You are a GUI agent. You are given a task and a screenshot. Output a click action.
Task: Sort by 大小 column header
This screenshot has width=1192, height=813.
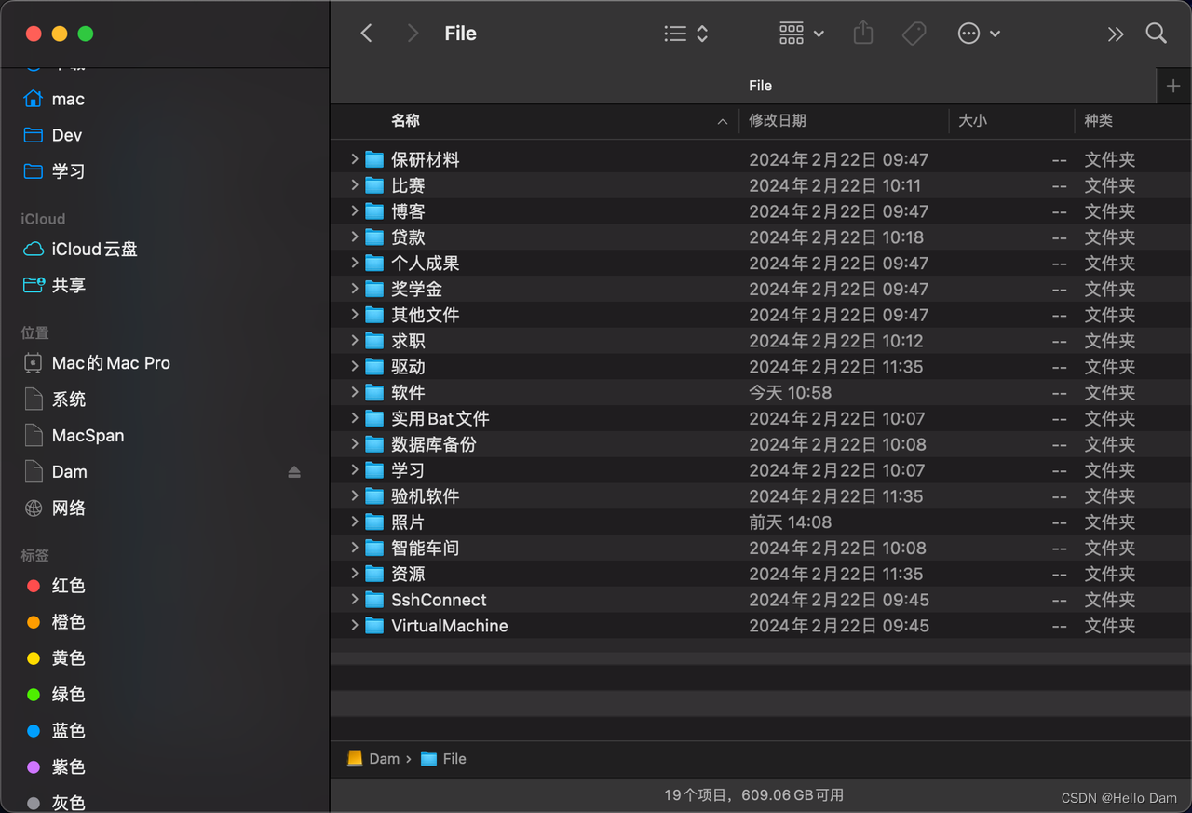[972, 121]
